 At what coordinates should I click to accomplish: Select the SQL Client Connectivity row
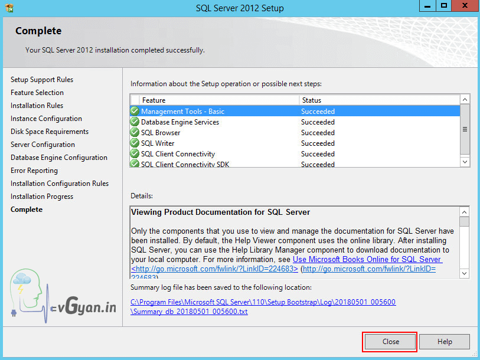click(x=295, y=153)
